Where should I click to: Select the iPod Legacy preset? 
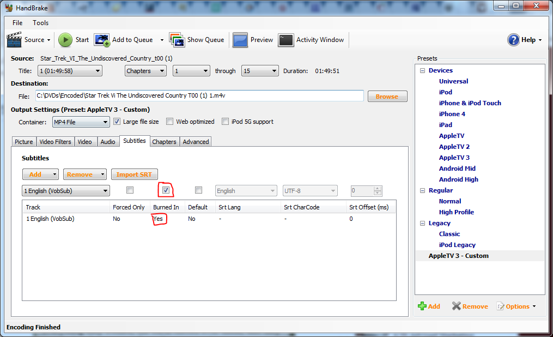tap(457, 245)
